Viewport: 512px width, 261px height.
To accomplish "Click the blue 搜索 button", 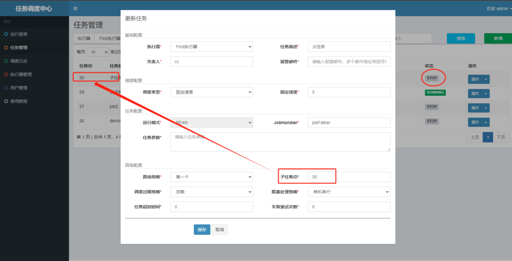I will click(460, 38).
